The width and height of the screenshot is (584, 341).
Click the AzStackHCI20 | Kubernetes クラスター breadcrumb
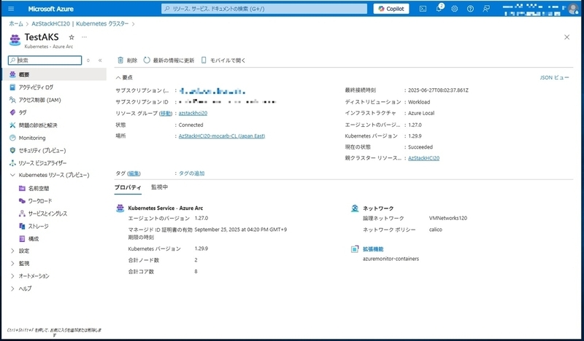click(80, 23)
